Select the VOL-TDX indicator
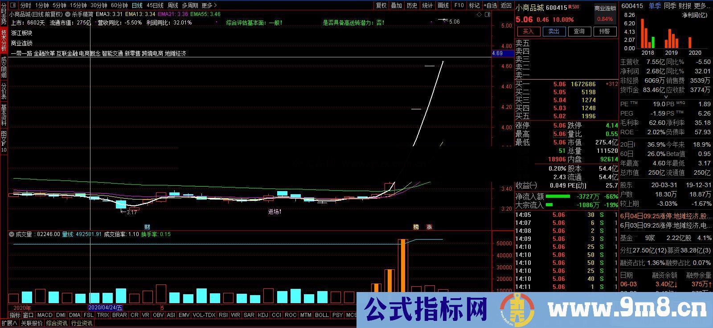Image resolution: width=713 pixels, height=328 pixels. (204, 315)
